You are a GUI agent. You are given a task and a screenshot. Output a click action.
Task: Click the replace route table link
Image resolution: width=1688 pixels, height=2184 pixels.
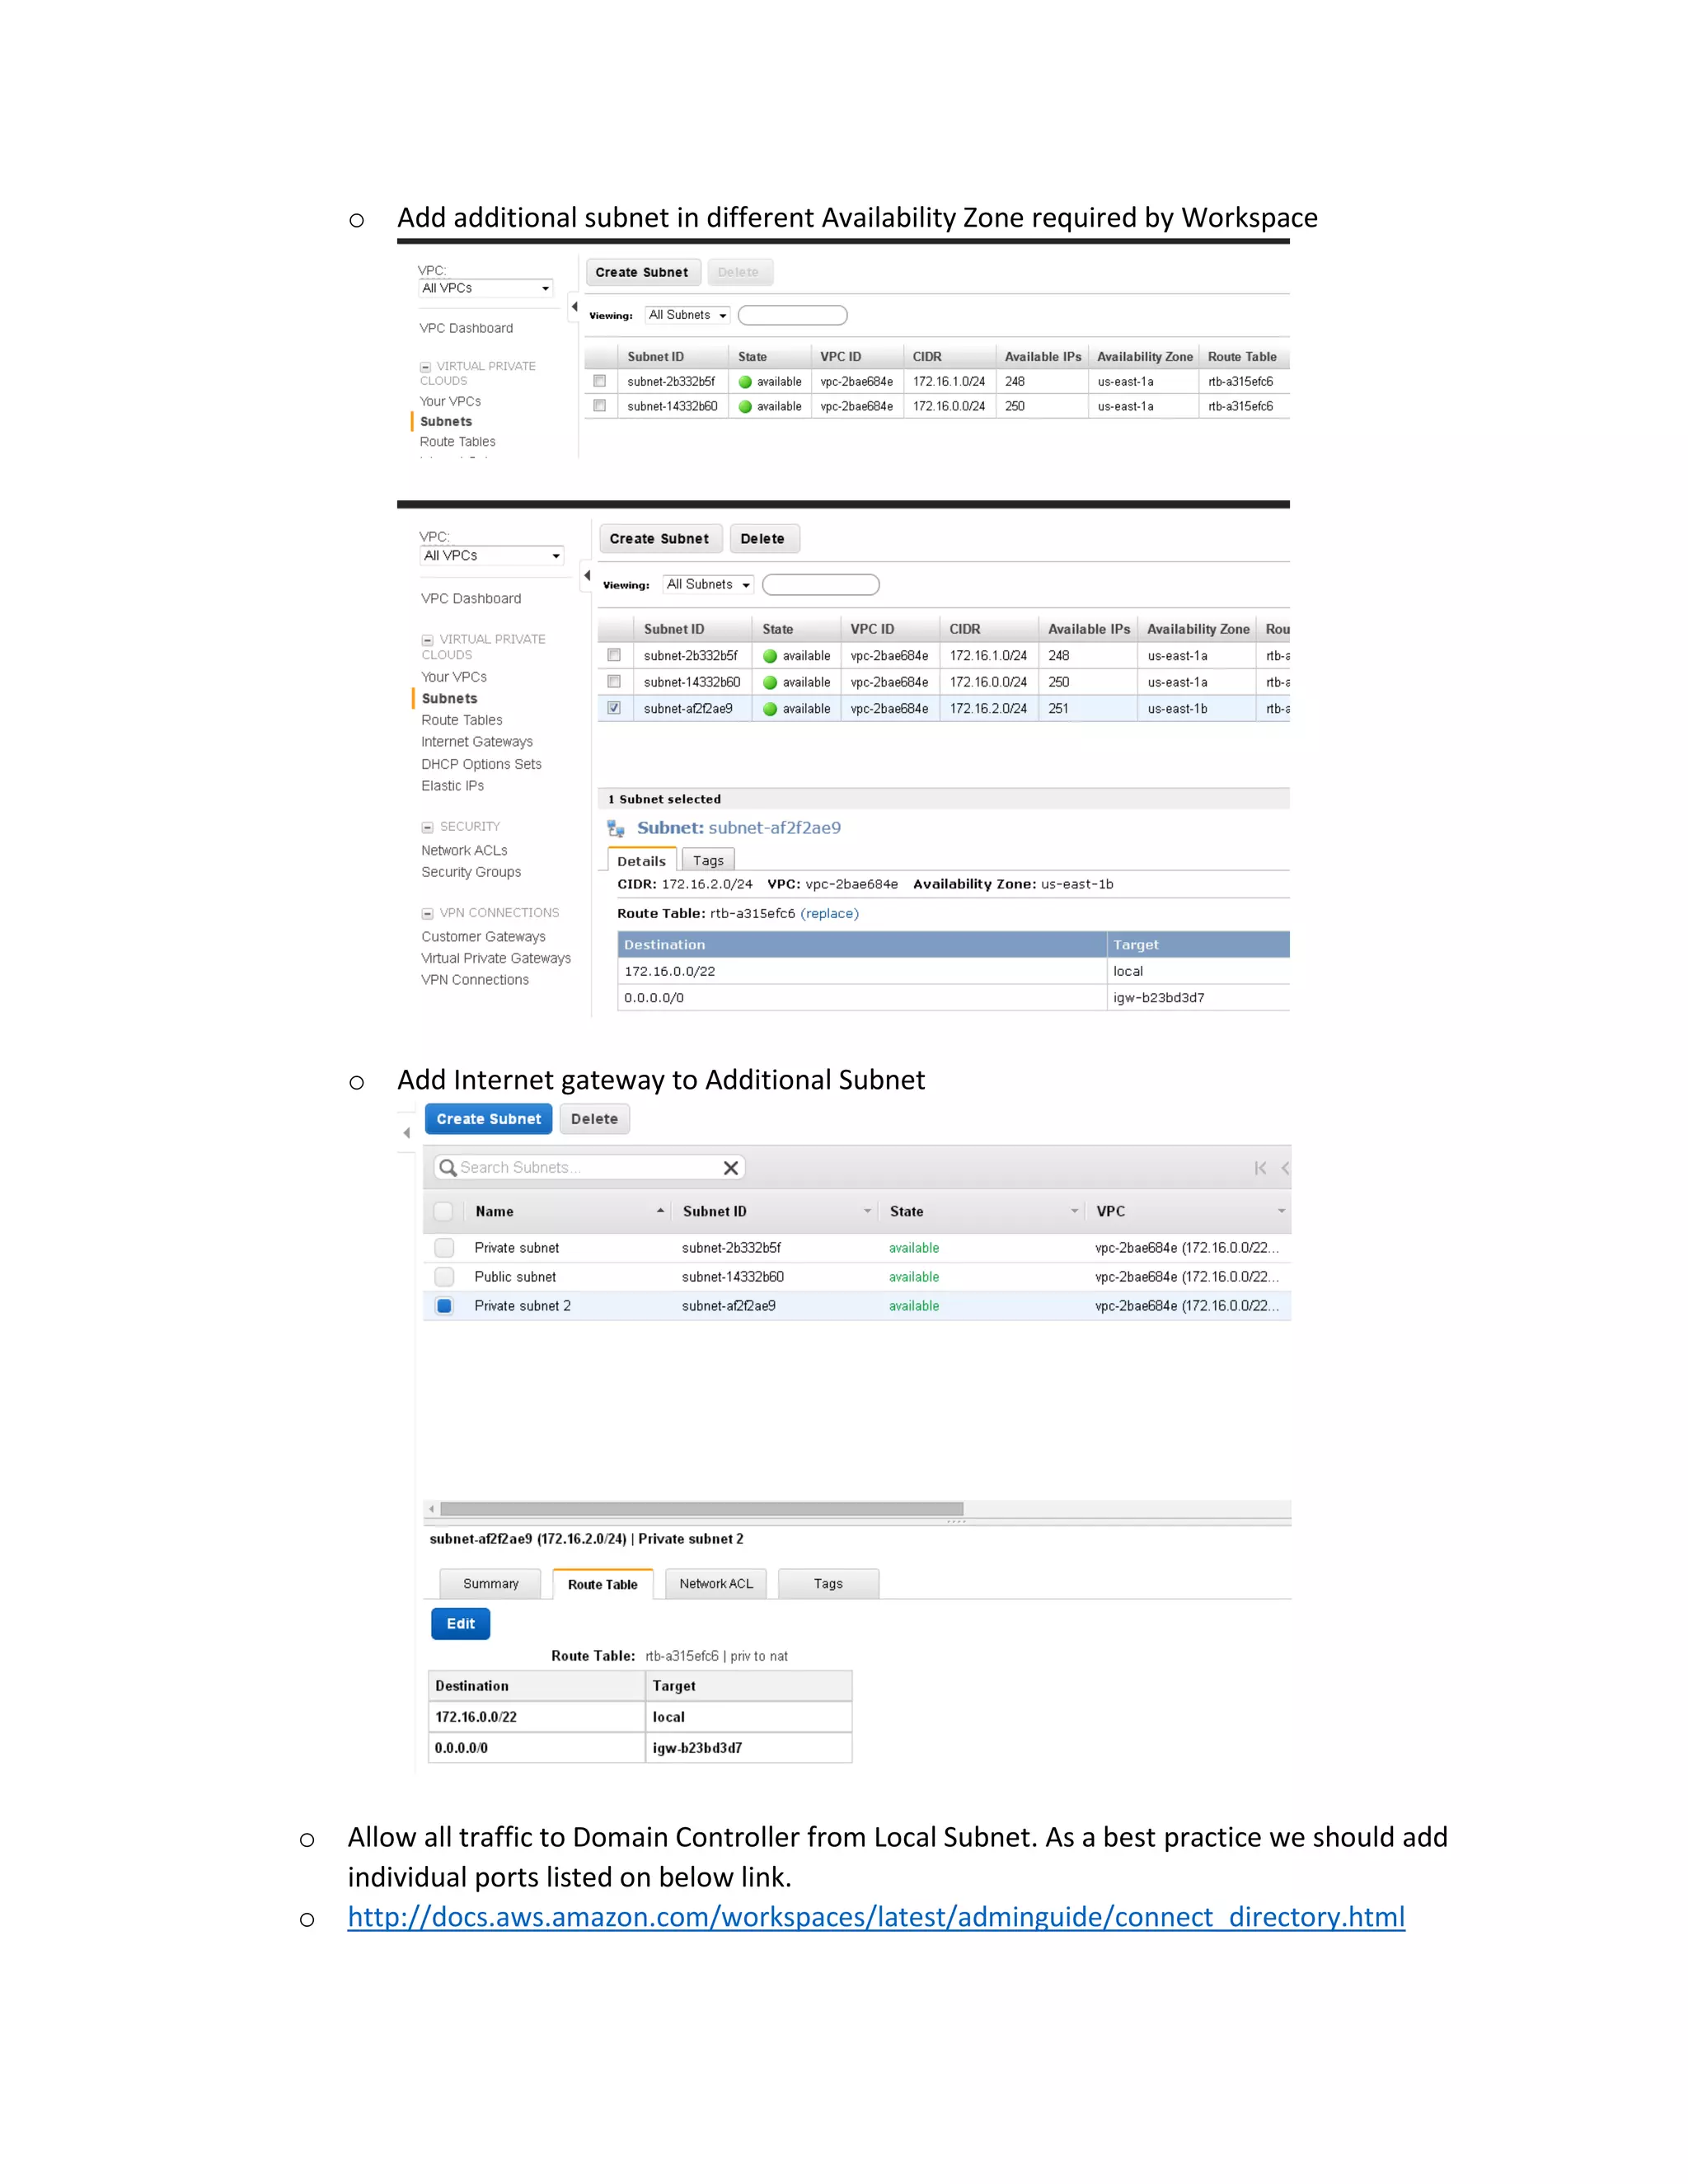tap(829, 913)
